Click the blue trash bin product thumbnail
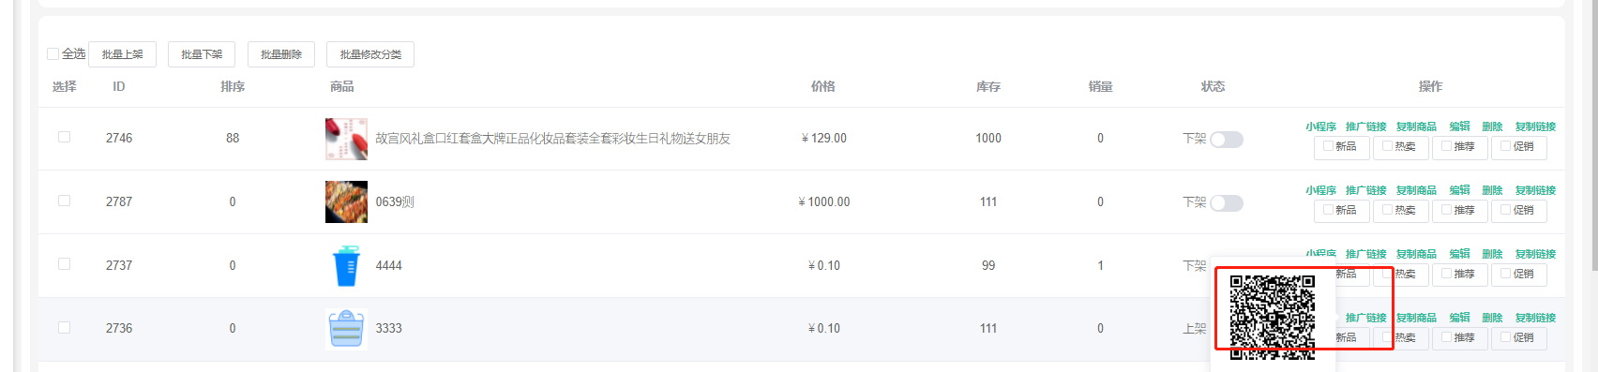Viewport: 1598px width, 372px height. (x=346, y=265)
